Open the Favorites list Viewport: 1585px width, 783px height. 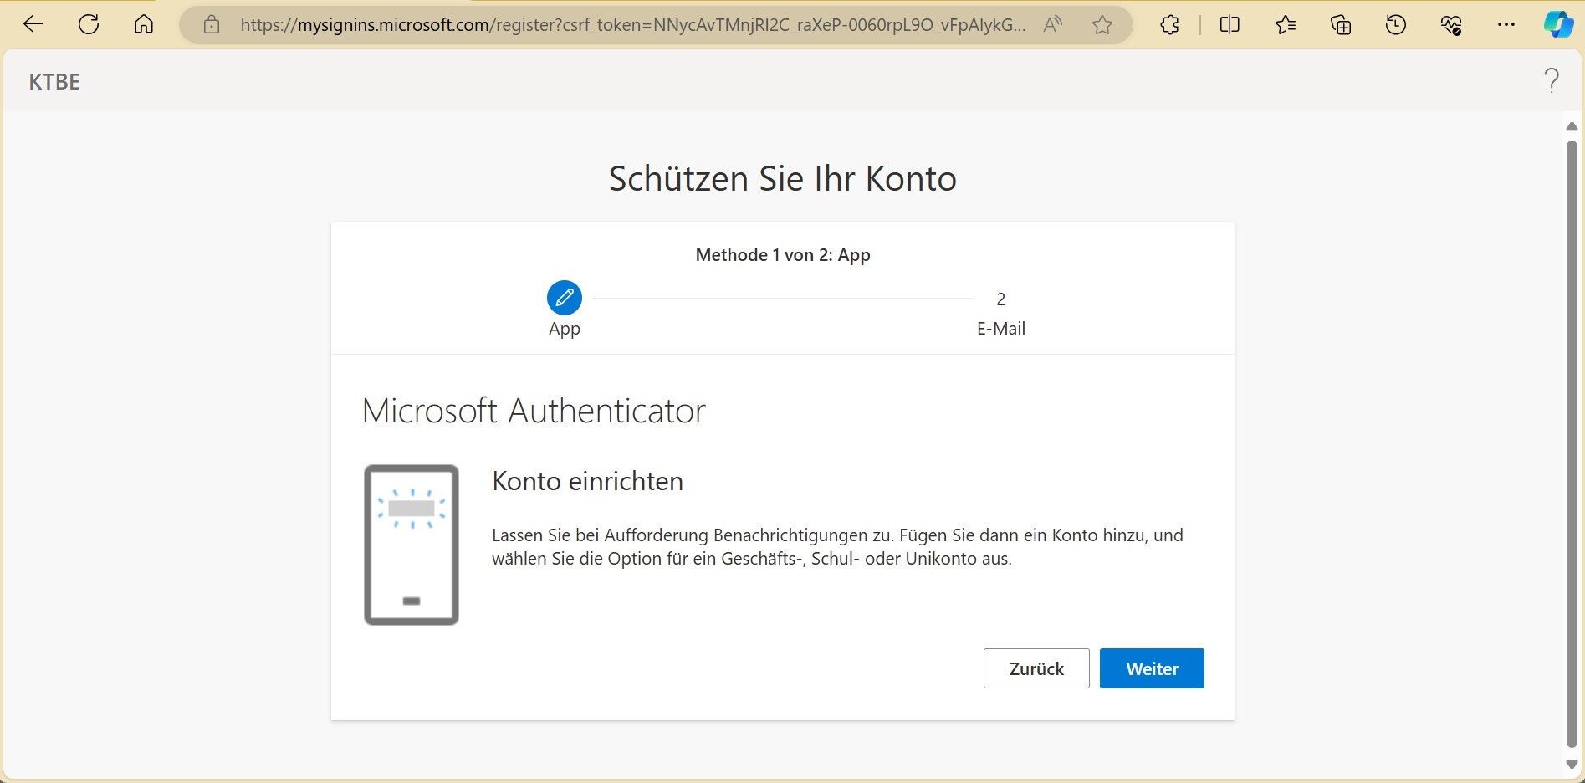point(1286,24)
